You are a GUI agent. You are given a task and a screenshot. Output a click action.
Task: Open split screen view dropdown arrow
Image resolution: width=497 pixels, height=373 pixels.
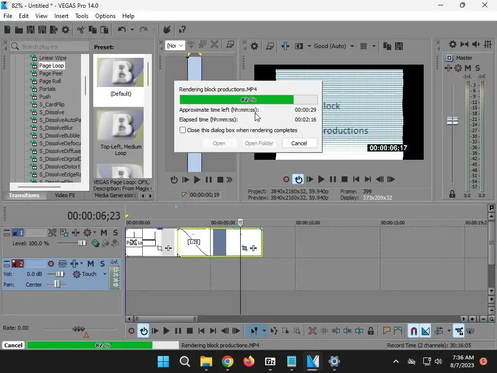click(309, 46)
